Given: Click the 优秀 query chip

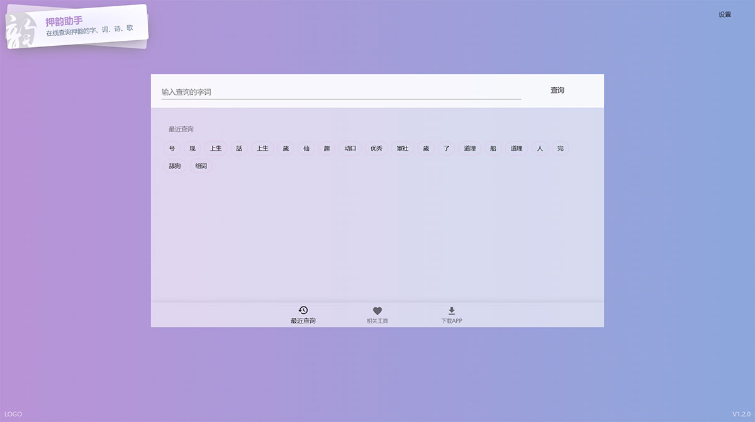Looking at the screenshot, I should [376, 148].
